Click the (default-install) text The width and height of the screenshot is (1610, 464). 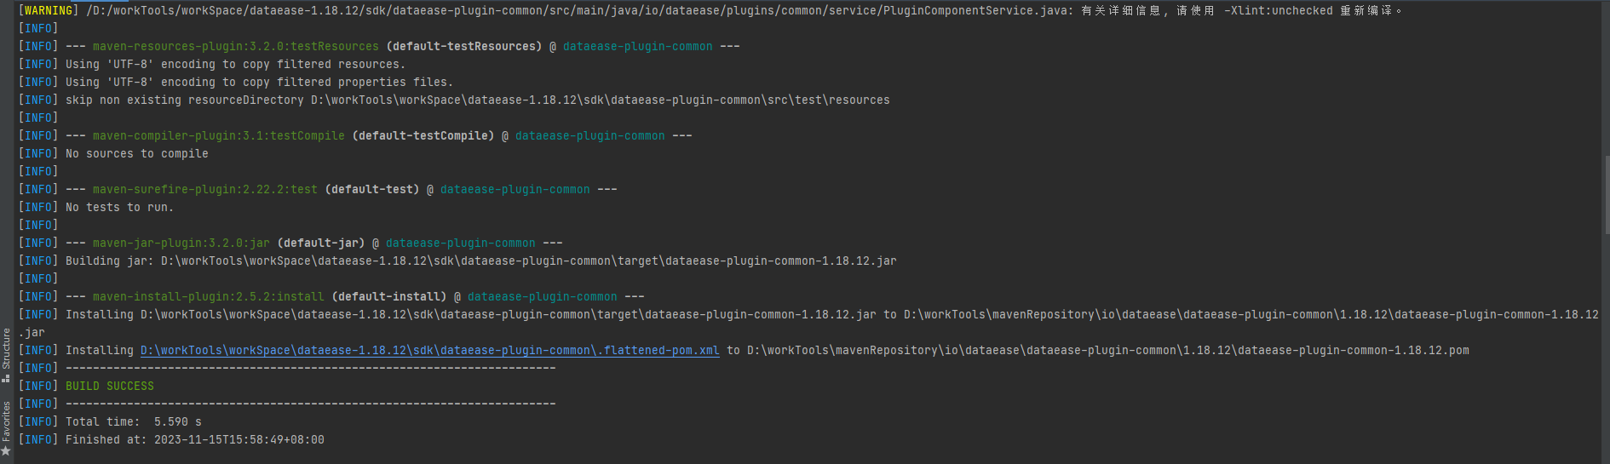(389, 296)
